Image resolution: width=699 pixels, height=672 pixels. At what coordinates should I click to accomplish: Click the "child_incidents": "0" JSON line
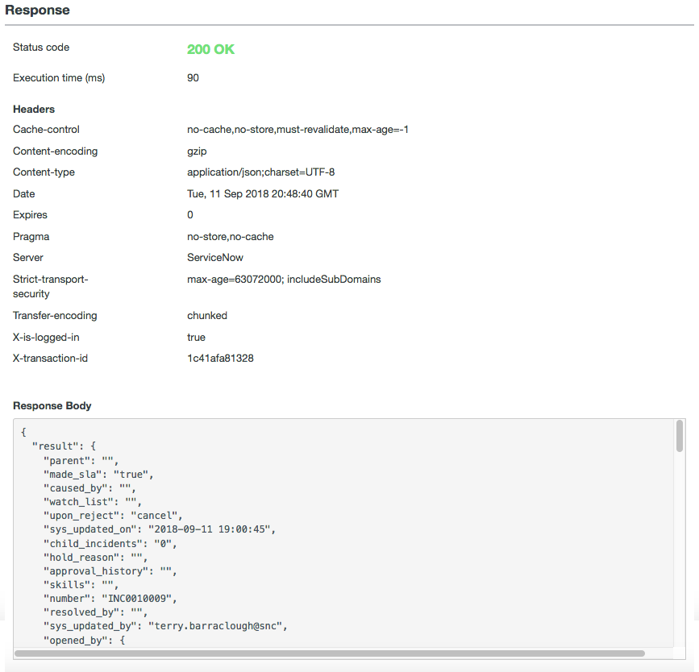pos(110,544)
